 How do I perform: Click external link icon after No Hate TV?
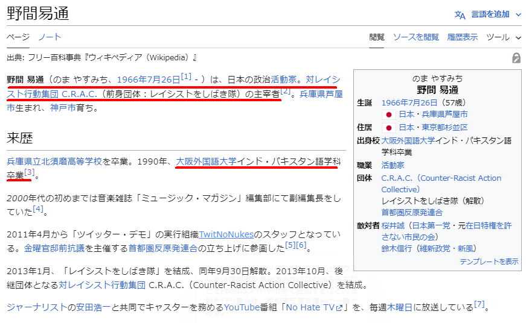click(339, 308)
